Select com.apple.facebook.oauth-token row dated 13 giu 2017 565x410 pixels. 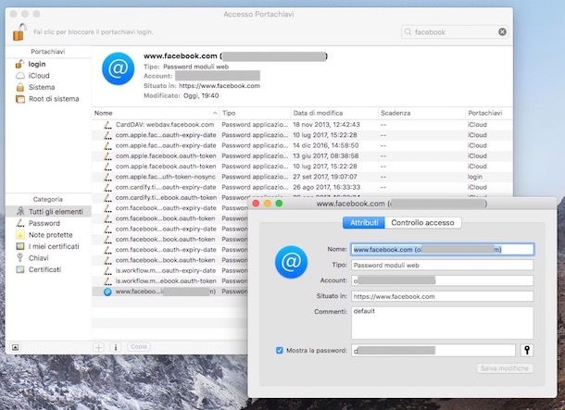[x=302, y=155]
